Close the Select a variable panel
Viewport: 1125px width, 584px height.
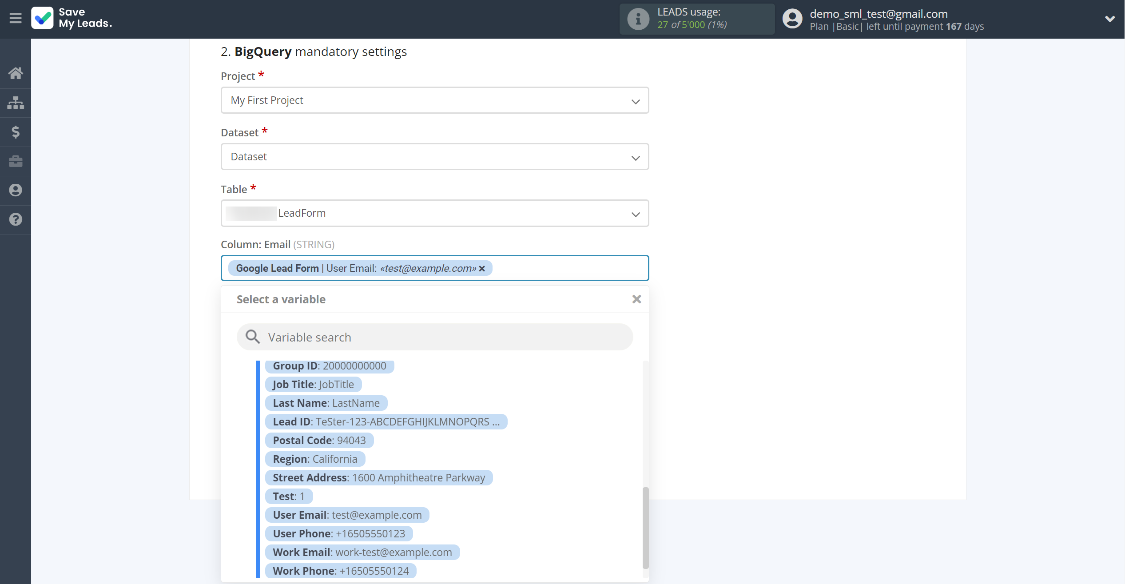[x=636, y=299]
